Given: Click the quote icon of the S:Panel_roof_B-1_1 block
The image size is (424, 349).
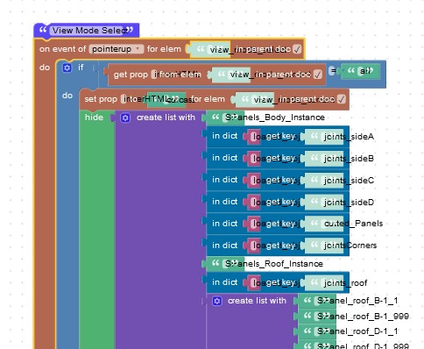Looking at the screenshot, I should 307,301.
